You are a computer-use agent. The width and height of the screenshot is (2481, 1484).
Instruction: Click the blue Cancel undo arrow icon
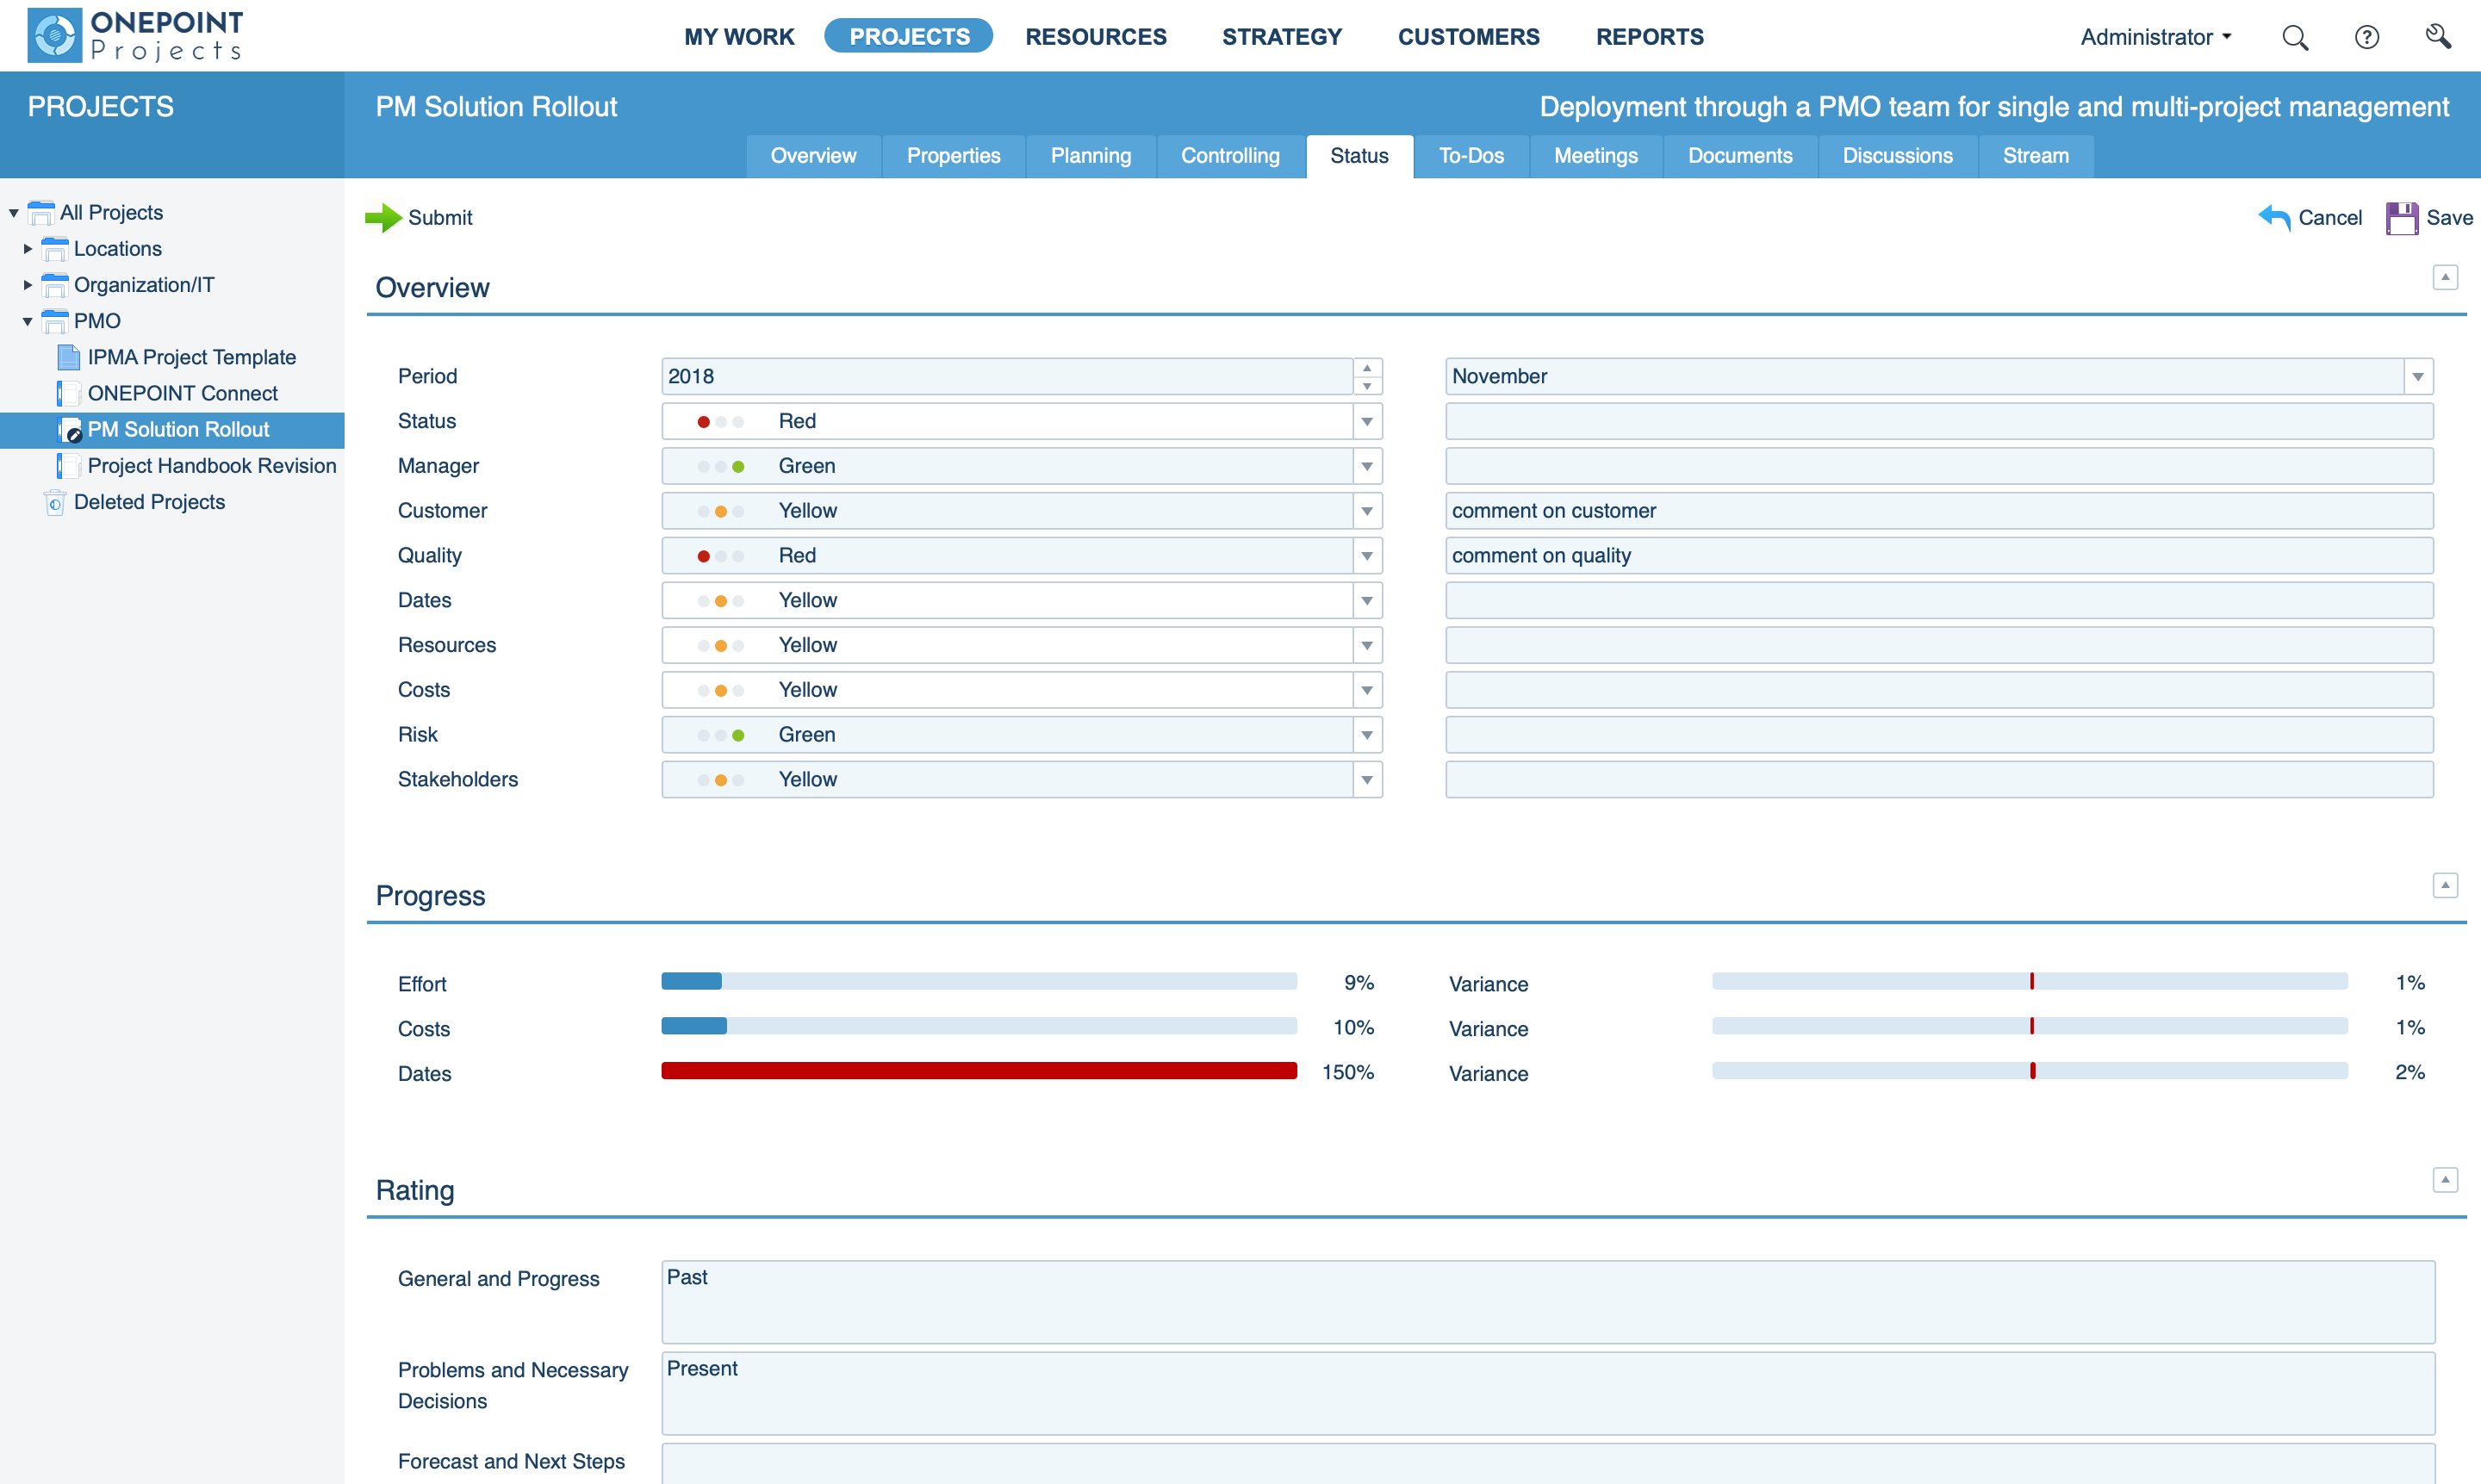coord(2274,217)
